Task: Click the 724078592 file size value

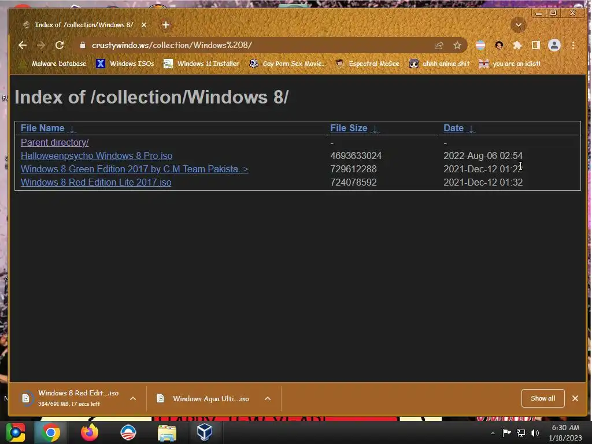Action: click(353, 182)
